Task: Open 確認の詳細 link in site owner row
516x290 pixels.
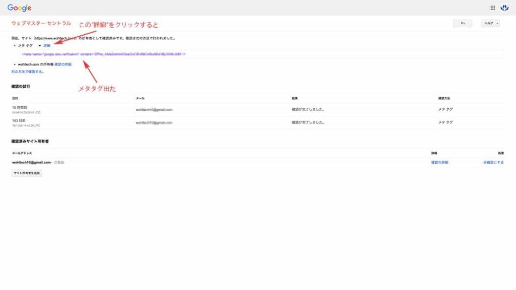Action: point(440,162)
